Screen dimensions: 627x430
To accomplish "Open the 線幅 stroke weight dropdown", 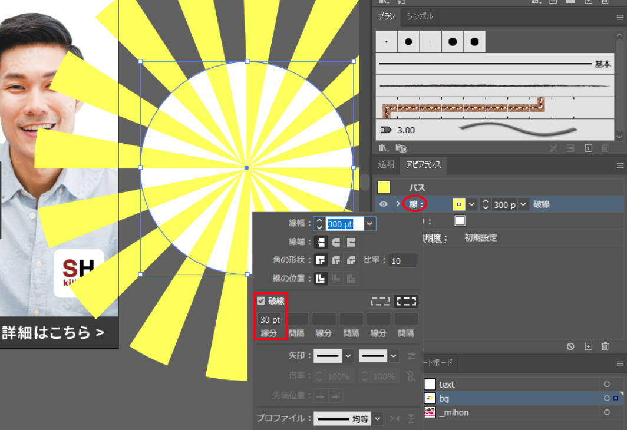I will [369, 224].
